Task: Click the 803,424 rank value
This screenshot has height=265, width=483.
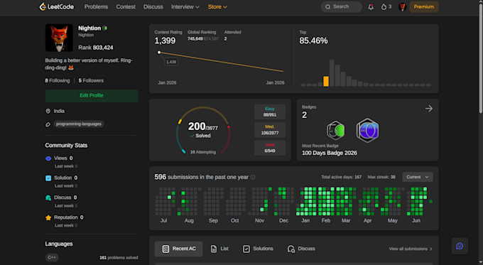Action: point(103,48)
